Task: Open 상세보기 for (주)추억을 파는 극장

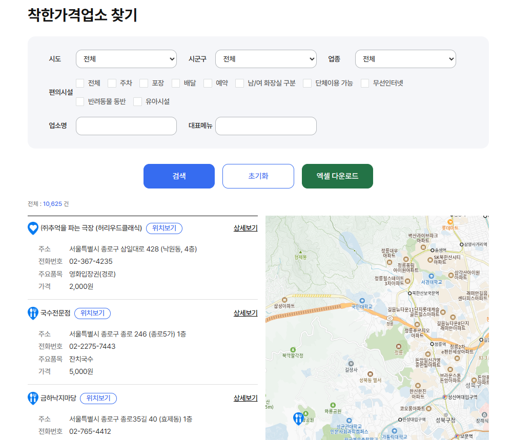Action: (x=245, y=228)
